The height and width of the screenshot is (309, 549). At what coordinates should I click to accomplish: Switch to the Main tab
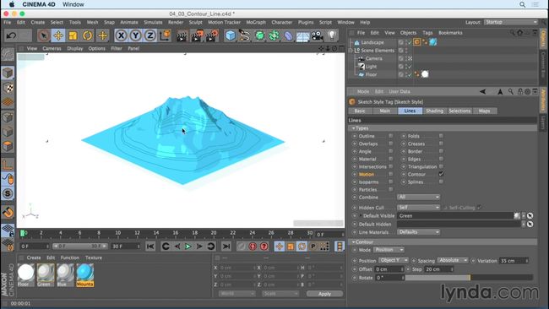[x=384, y=111]
